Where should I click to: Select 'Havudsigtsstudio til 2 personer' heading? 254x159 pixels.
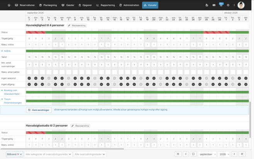point(47,126)
